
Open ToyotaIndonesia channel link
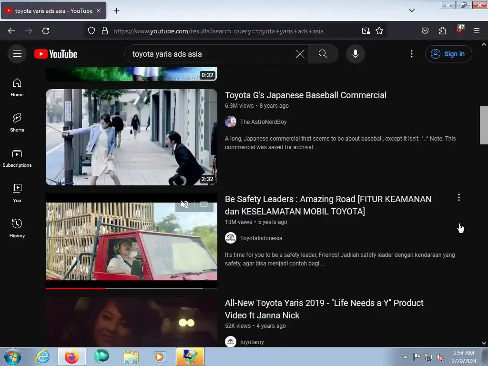pos(261,238)
